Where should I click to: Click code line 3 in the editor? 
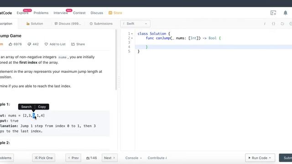point(214,42)
